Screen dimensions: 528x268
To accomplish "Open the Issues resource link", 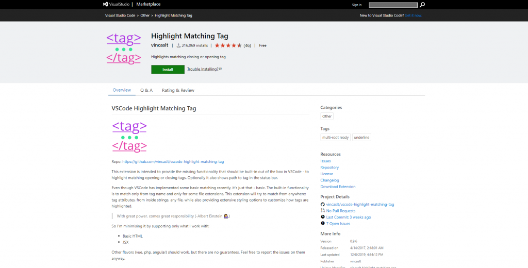I will 326,161.
